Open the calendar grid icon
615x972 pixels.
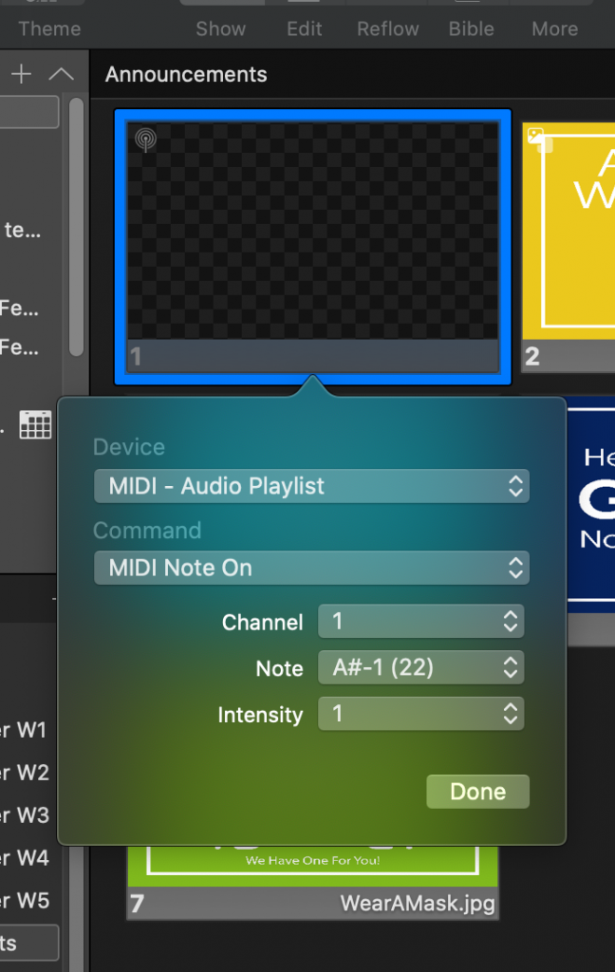click(x=35, y=424)
